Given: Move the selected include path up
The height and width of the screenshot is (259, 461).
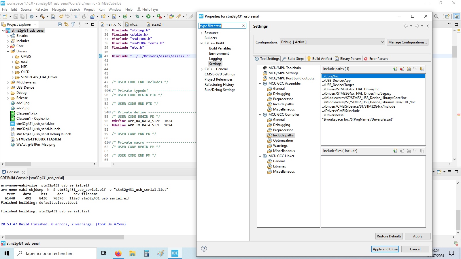Looking at the screenshot, I should 415,69.
